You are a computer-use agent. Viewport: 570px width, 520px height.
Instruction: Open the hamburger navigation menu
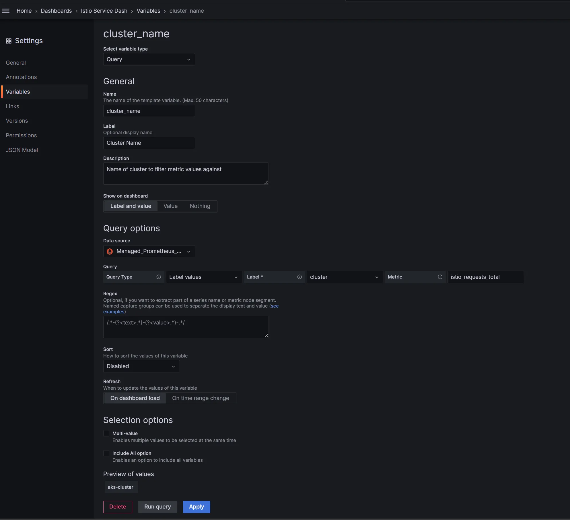(6, 11)
